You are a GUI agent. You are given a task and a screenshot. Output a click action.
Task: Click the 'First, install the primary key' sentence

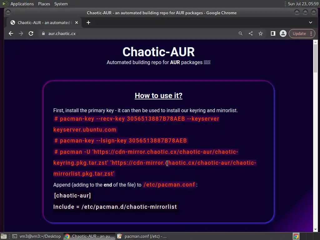click(x=145, y=110)
